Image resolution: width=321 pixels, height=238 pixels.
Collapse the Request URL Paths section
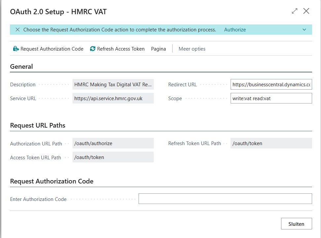point(38,125)
